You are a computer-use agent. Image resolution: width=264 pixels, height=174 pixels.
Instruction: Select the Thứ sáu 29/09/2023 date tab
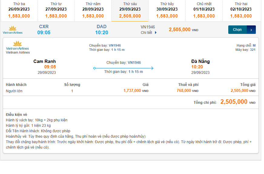click(x=130, y=10)
